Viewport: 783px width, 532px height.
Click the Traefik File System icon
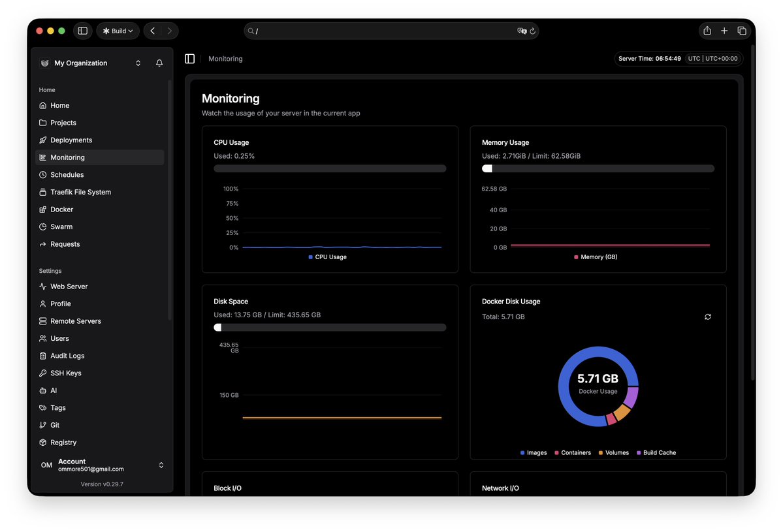tap(43, 192)
